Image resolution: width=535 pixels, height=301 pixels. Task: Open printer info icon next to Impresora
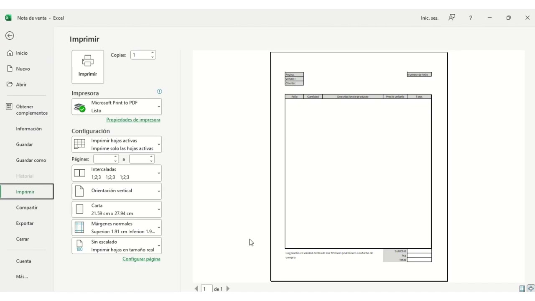click(159, 91)
